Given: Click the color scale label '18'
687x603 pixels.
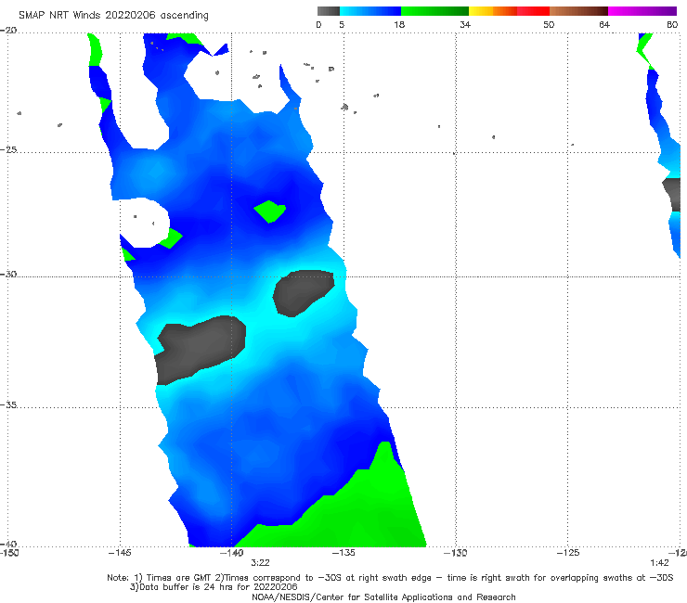Looking at the screenshot, I should [x=399, y=24].
